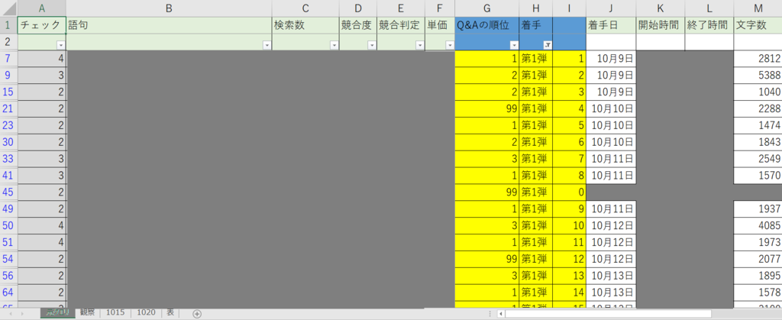Image resolution: width=782 pixels, height=320 pixels.
Task: Open the 単価 column filter dropdown
Action: tap(450, 45)
